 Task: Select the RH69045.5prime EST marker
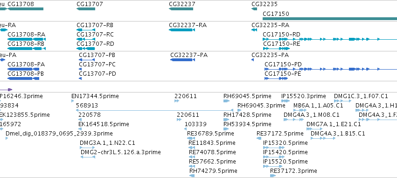pyautogui.click(x=226, y=101)
